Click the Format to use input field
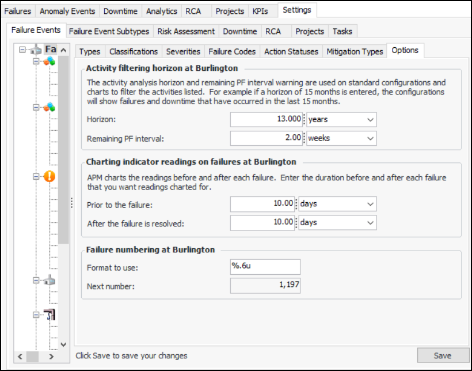This screenshot has height=371, width=472. coord(265,267)
